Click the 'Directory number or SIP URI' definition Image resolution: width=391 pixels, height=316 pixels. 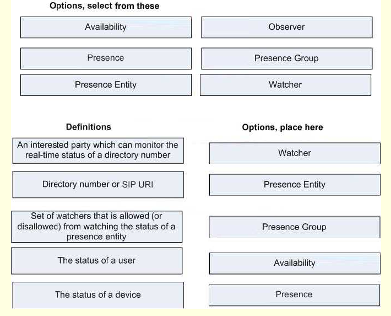98,185
